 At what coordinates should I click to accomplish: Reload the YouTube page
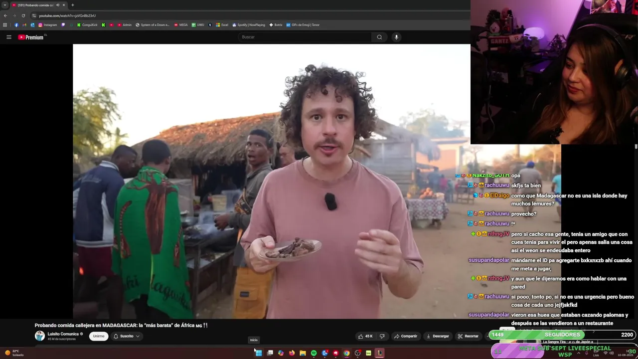click(23, 15)
